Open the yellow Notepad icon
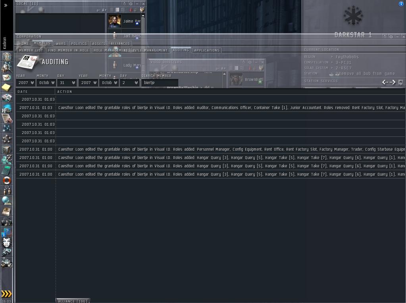Screen dimensions: 406x303 pyautogui.click(x=6, y=88)
